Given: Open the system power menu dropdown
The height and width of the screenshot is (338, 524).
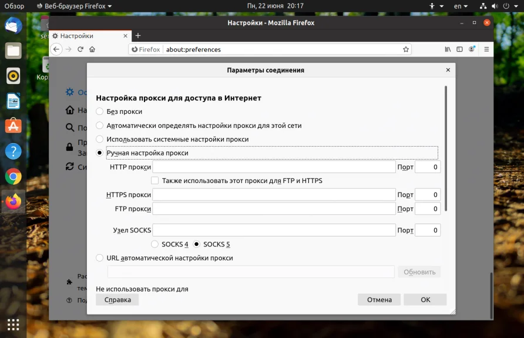Looking at the screenshot, I should coord(510,6).
